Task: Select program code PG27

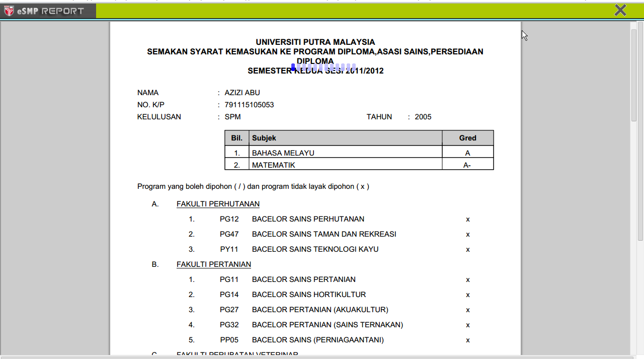Action: tap(229, 310)
